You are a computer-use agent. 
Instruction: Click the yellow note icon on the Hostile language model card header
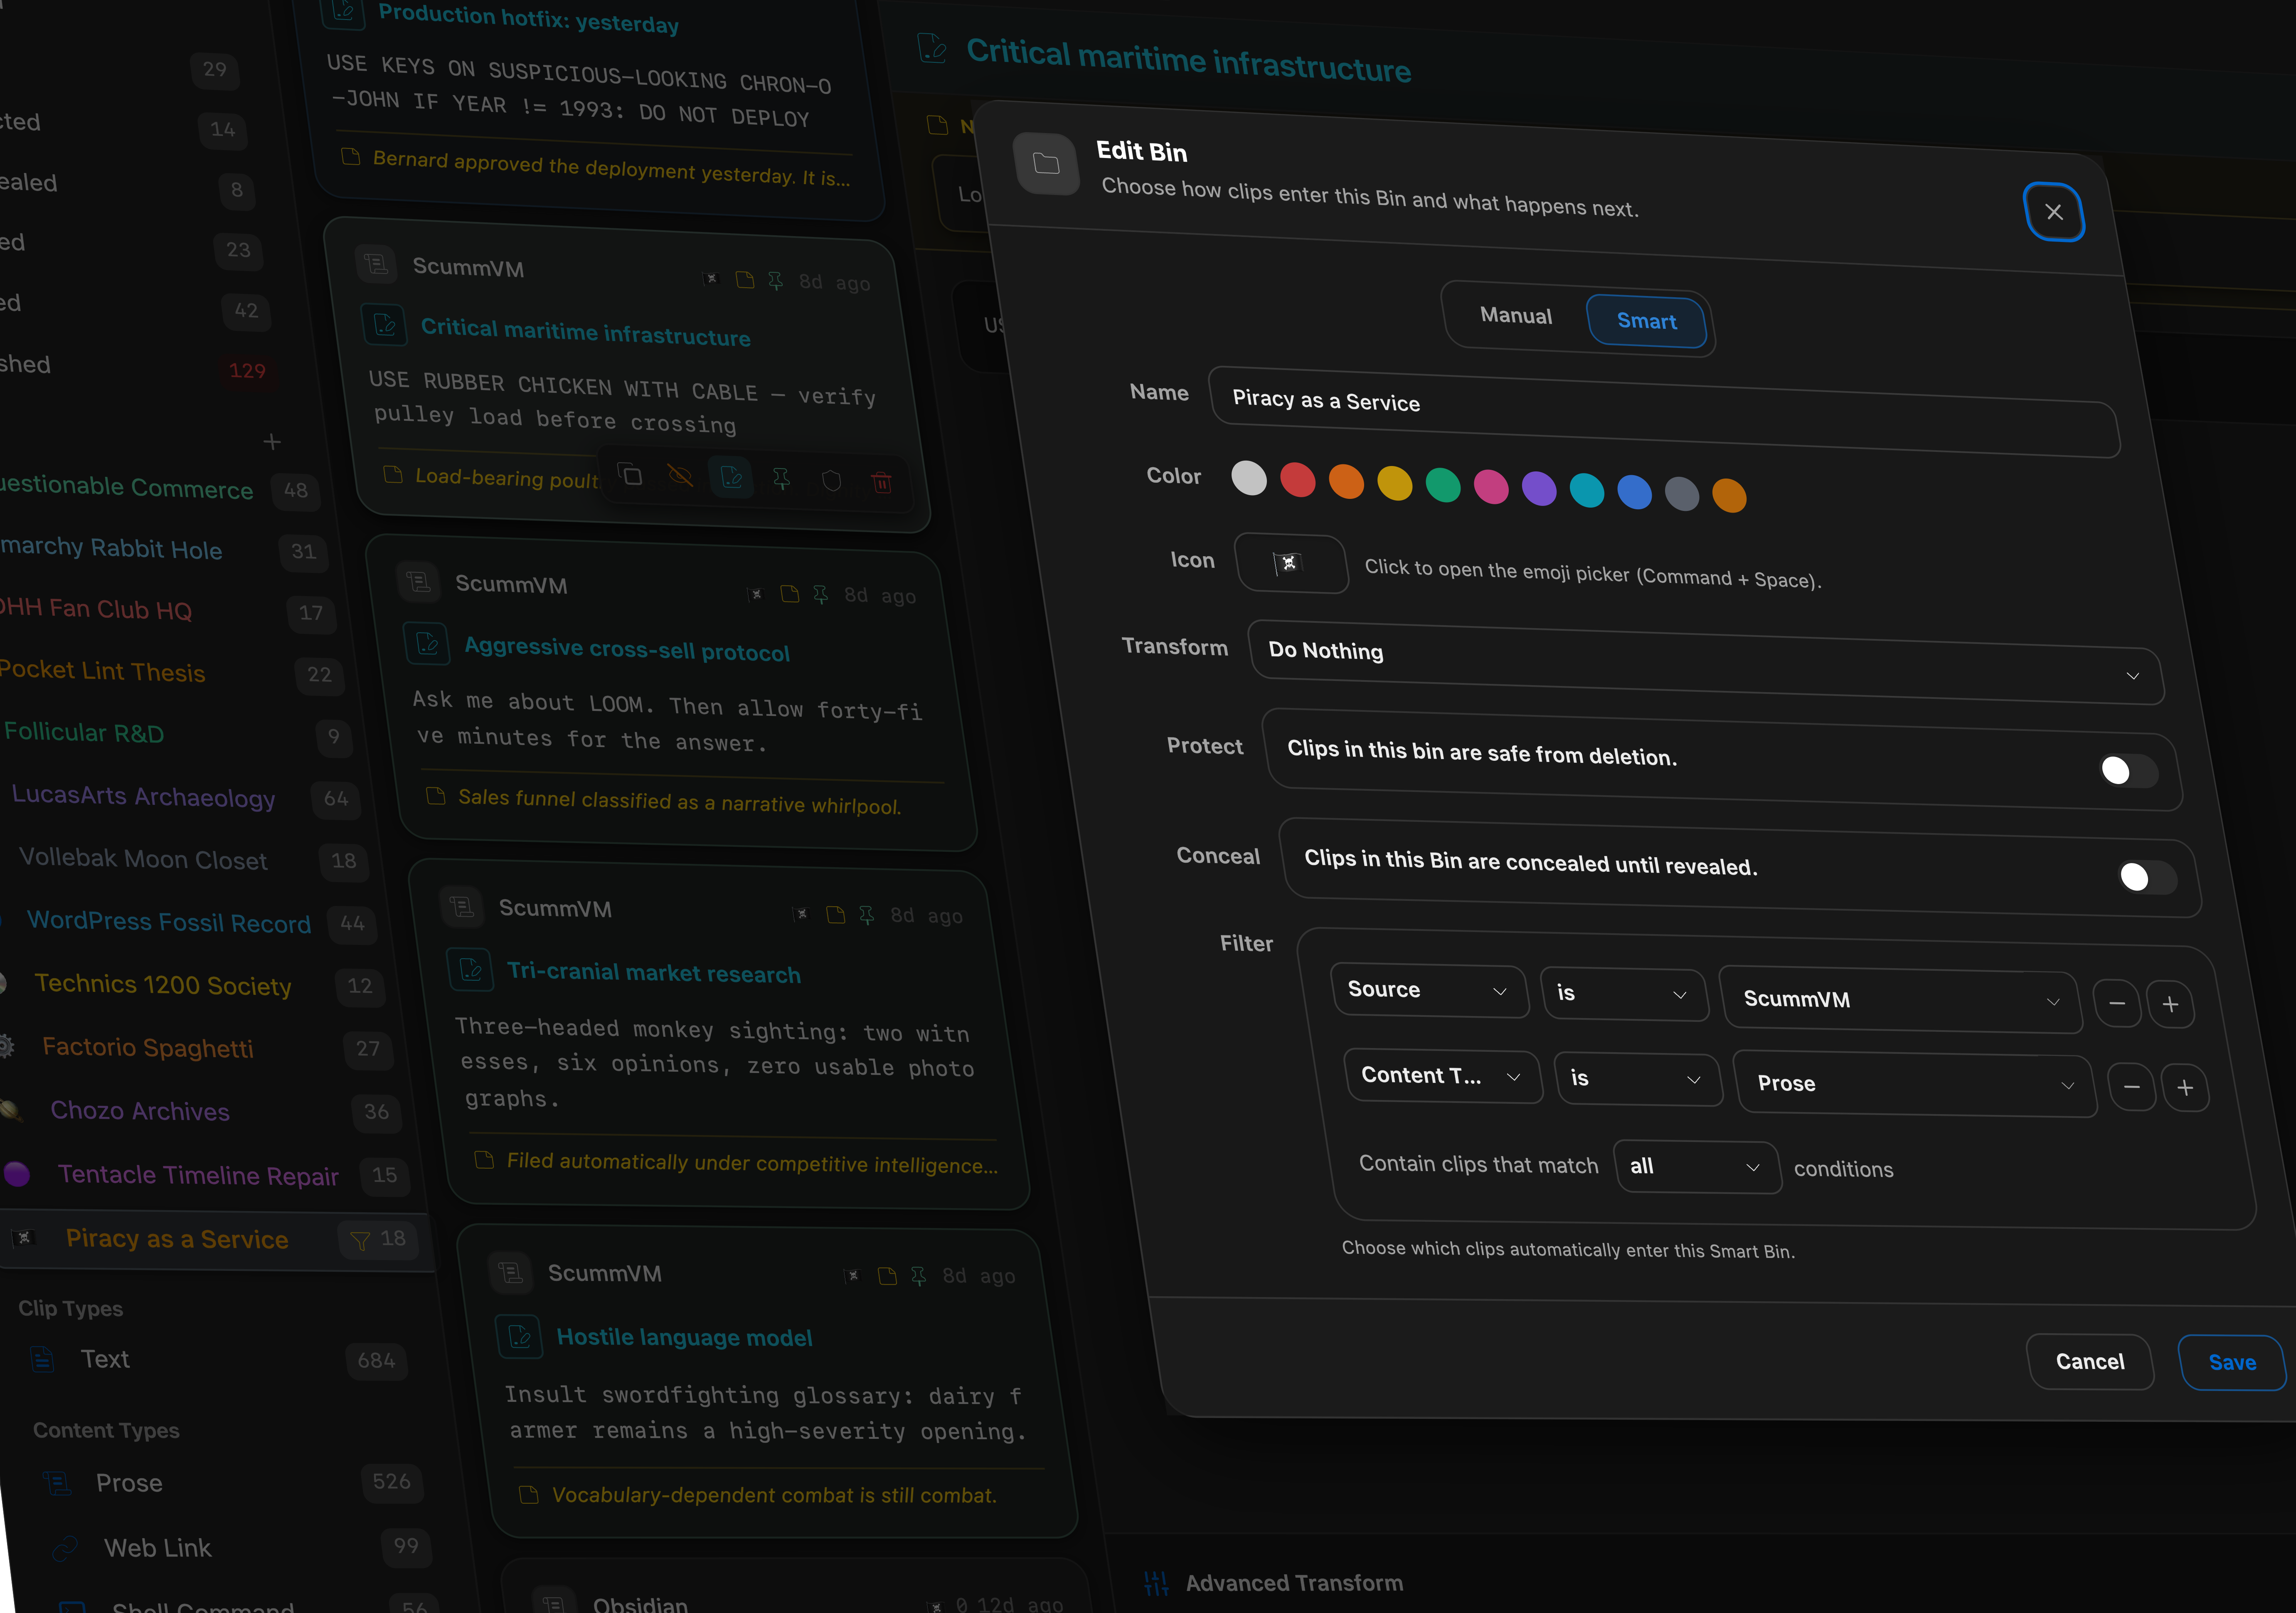[x=887, y=1275]
